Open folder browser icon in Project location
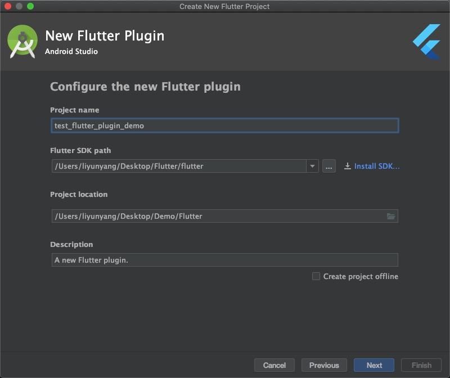The height and width of the screenshot is (378, 450). click(390, 216)
